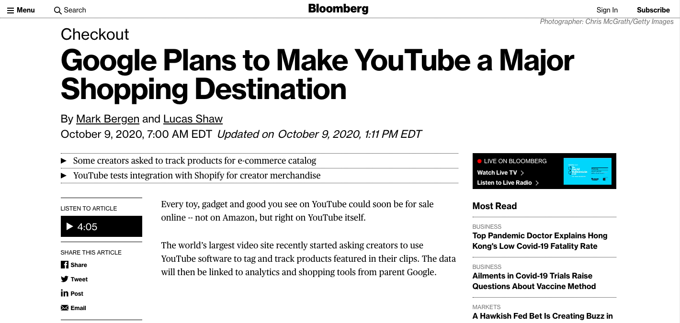Screen dimensions: 680x323
Task: Click the Watch Live TV chevron
Action: pos(522,173)
